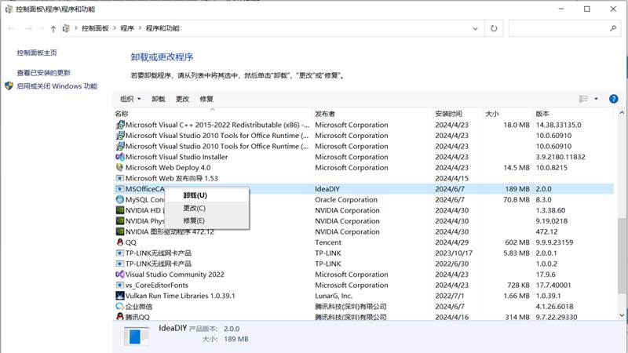
Task: Refresh the programs list
Action: (x=494, y=28)
